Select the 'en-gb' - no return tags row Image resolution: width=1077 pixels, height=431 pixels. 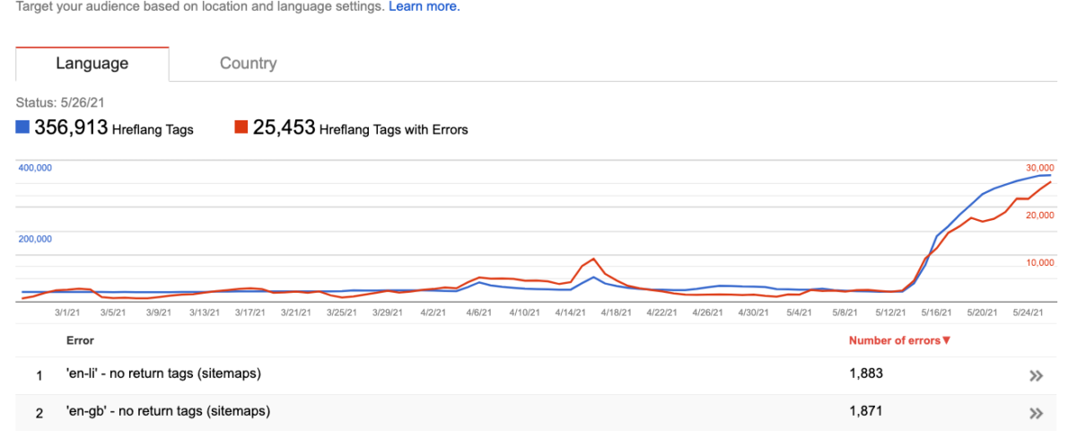coord(538,412)
